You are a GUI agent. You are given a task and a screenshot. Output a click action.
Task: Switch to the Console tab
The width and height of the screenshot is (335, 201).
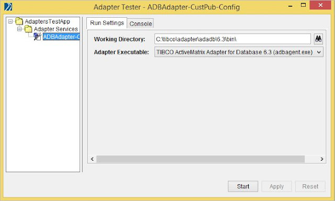[x=141, y=24]
